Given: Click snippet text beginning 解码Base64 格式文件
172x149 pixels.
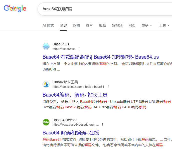Looking at the screenshot, I should coord(107,139).
